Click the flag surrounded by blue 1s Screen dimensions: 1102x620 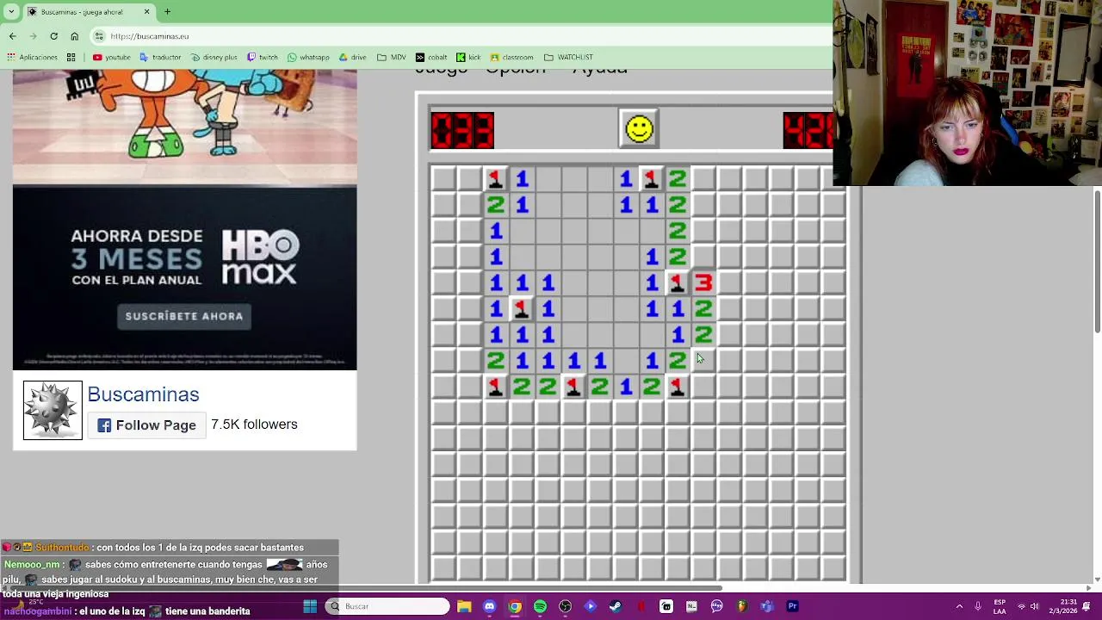pyautogui.click(x=522, y=308)
